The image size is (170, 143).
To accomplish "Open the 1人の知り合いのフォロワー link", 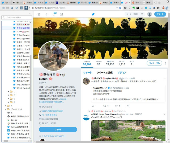I will coord(54,136).
